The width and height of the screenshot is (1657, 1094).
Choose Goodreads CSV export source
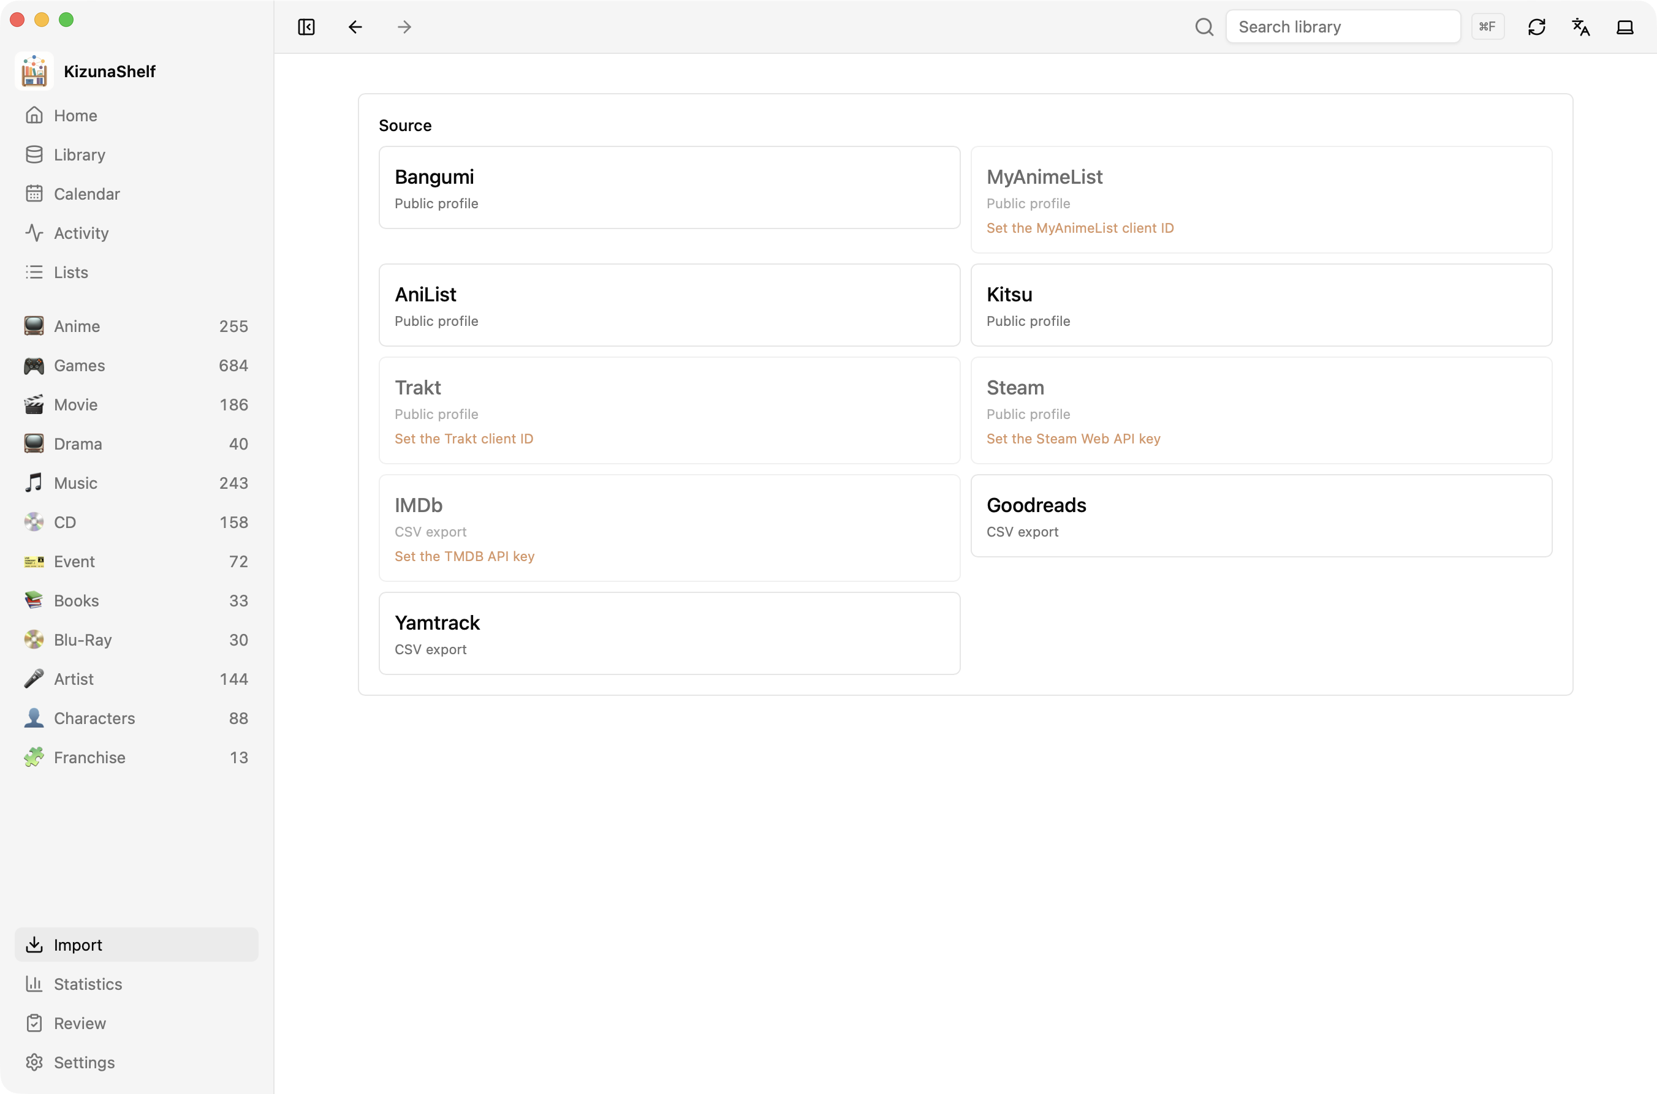[1261, 516]
